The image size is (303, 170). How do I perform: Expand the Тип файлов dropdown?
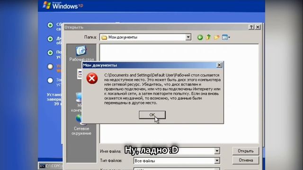coord(217,161)
